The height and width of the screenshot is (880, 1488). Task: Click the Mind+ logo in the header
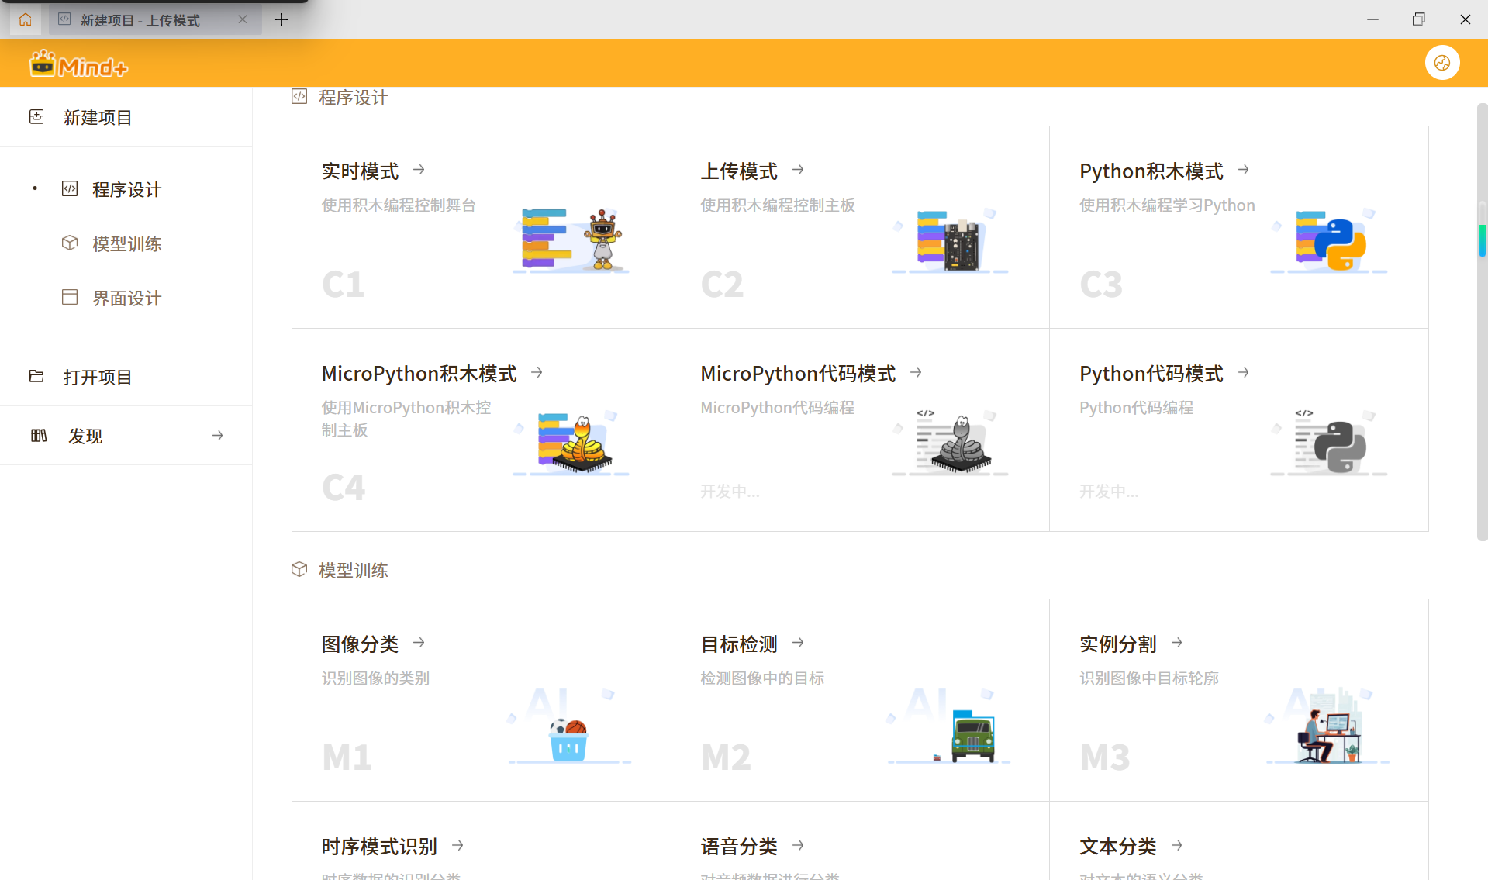point(78,63)
